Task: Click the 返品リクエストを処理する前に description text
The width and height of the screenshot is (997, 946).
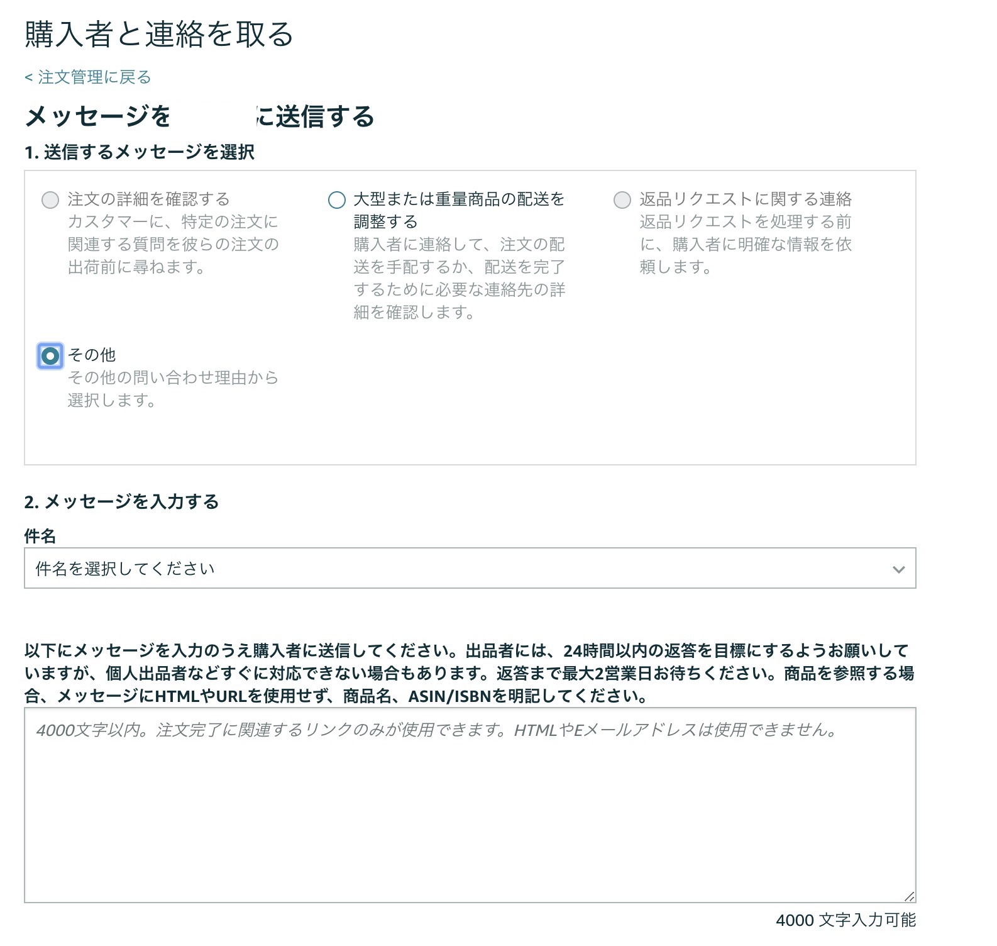Action: click(x=746, y=244)
